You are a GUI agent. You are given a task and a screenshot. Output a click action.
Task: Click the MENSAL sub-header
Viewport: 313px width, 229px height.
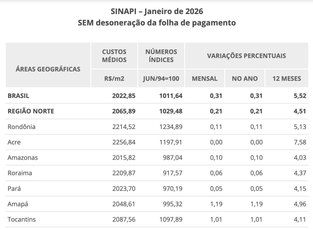click(x=205, y=79)
